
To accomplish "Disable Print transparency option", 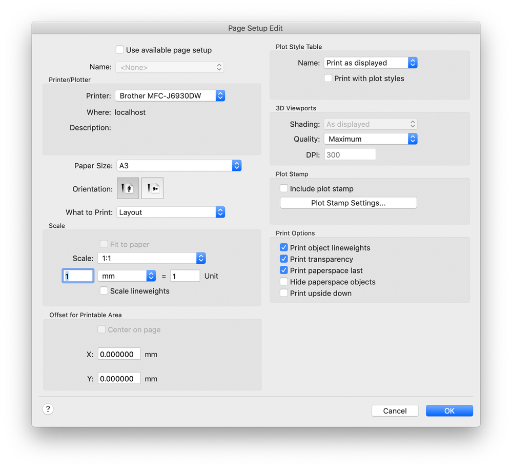I will (x=284, y=259).
